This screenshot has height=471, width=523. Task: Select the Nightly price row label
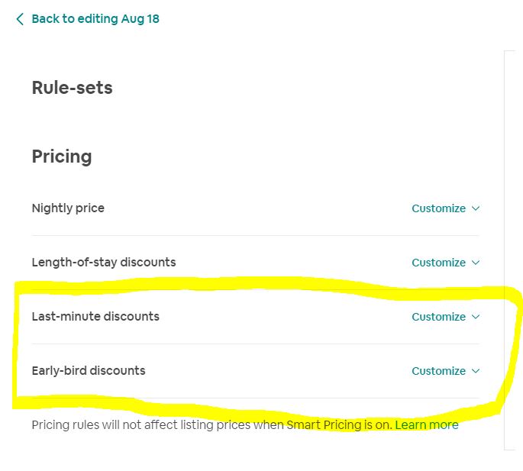68,208
